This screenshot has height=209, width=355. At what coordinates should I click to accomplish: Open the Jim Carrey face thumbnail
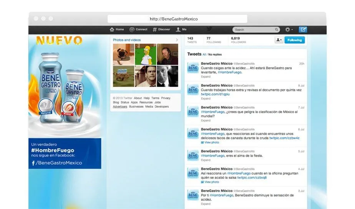[x=146, y=76]
